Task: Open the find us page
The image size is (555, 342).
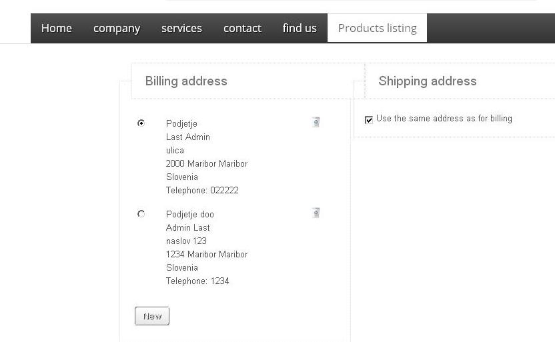Action: pos(300,28)
